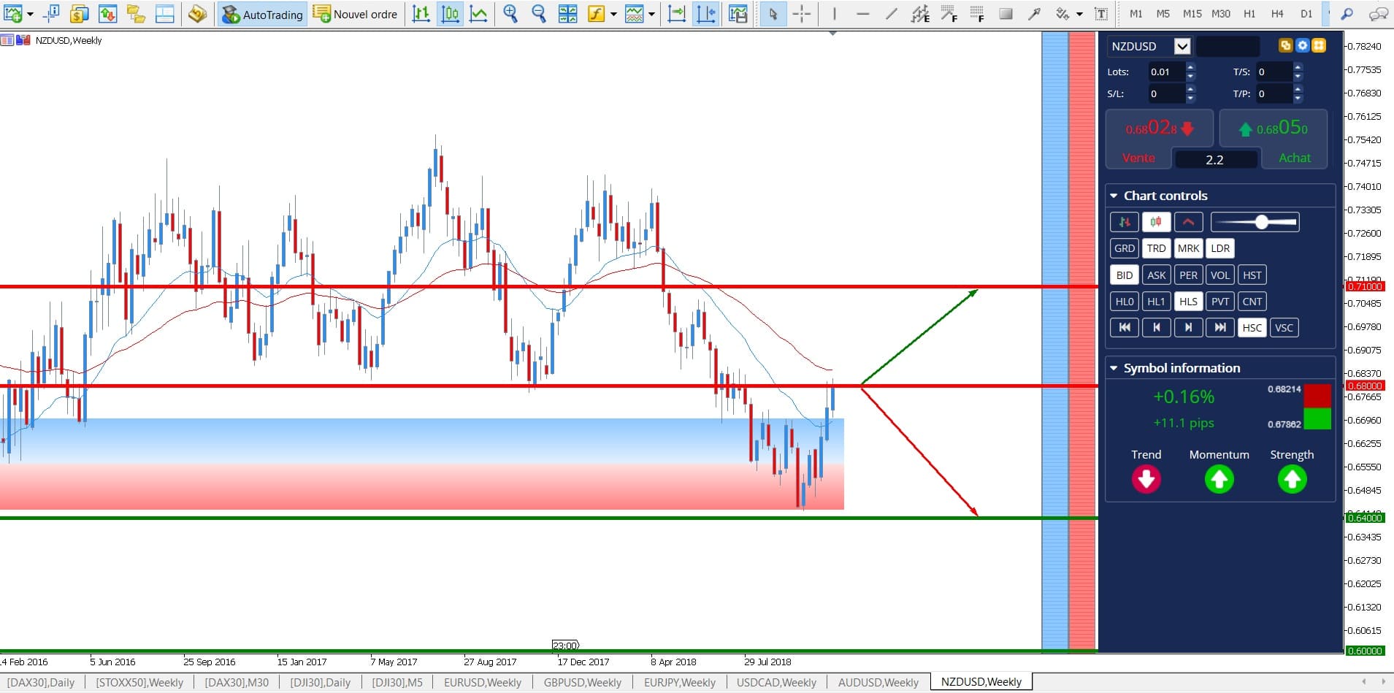Viewport: 1394px width, 693px height.
Task: Select the text label tool
Action: pyautogui.click(x=1100, y=14)
